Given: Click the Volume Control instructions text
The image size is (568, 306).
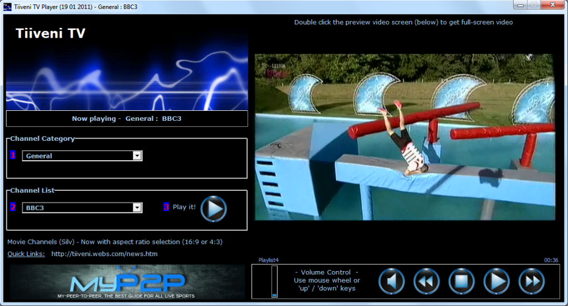Looking at the screenshot, I should tap(326, 280).
